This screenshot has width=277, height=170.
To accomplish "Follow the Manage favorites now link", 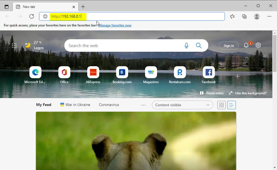I will pos(115,25).
